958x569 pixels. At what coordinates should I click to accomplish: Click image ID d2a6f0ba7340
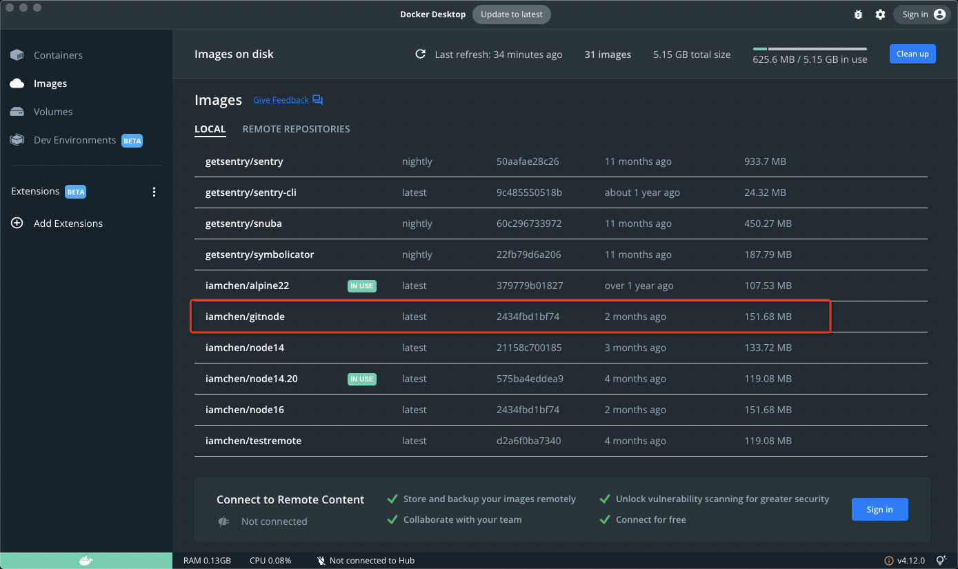tap(529, 441)
